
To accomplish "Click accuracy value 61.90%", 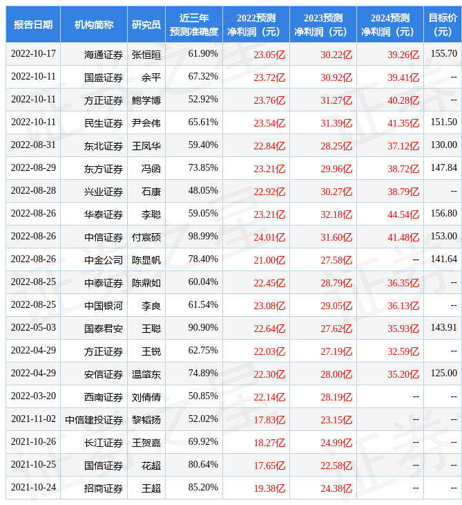I will [x=203, y=53].
